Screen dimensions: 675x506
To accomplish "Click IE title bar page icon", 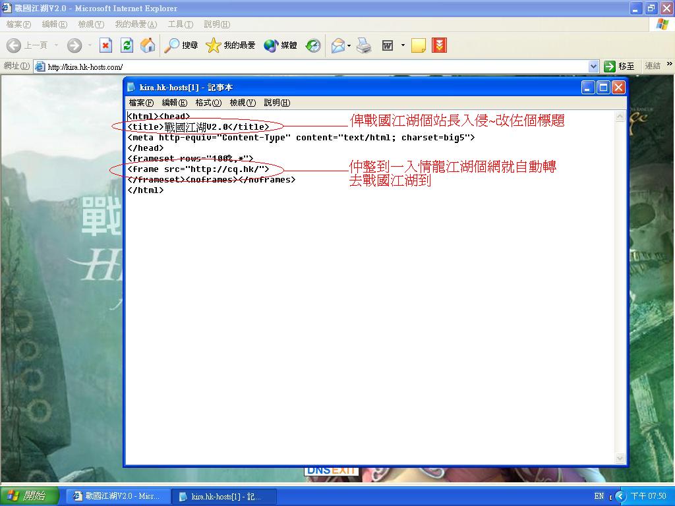I will tap(7, 8).
